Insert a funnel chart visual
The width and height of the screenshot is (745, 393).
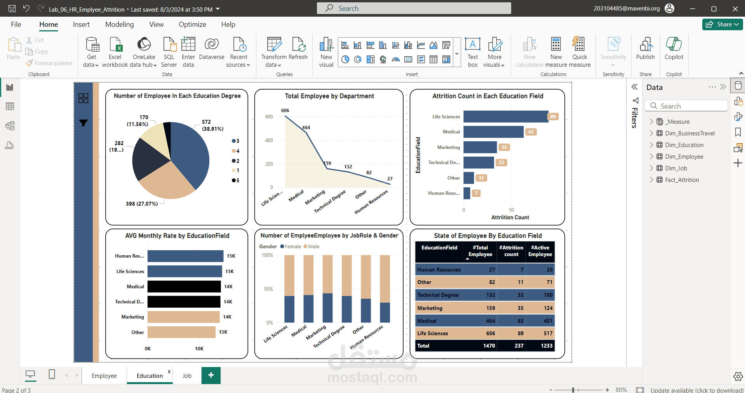(x=446, y=45)
